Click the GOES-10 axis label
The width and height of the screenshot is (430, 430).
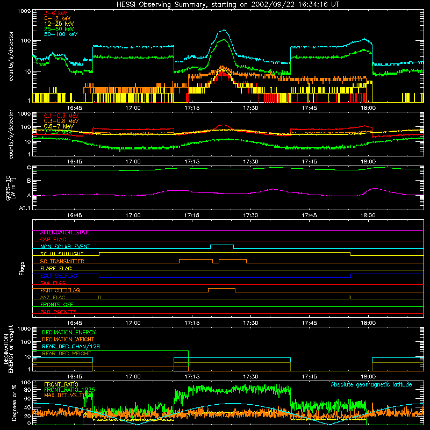point(10,188)
